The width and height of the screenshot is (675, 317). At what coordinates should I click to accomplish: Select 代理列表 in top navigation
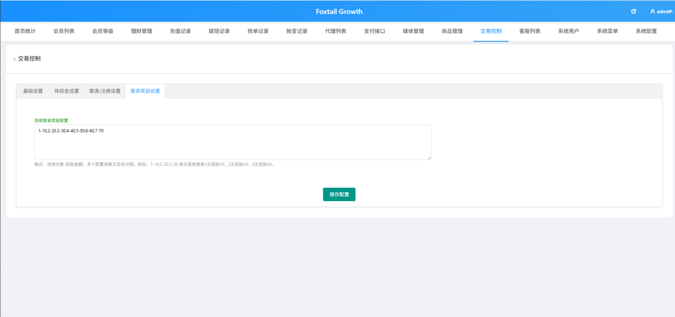click(x=336, y=31)
